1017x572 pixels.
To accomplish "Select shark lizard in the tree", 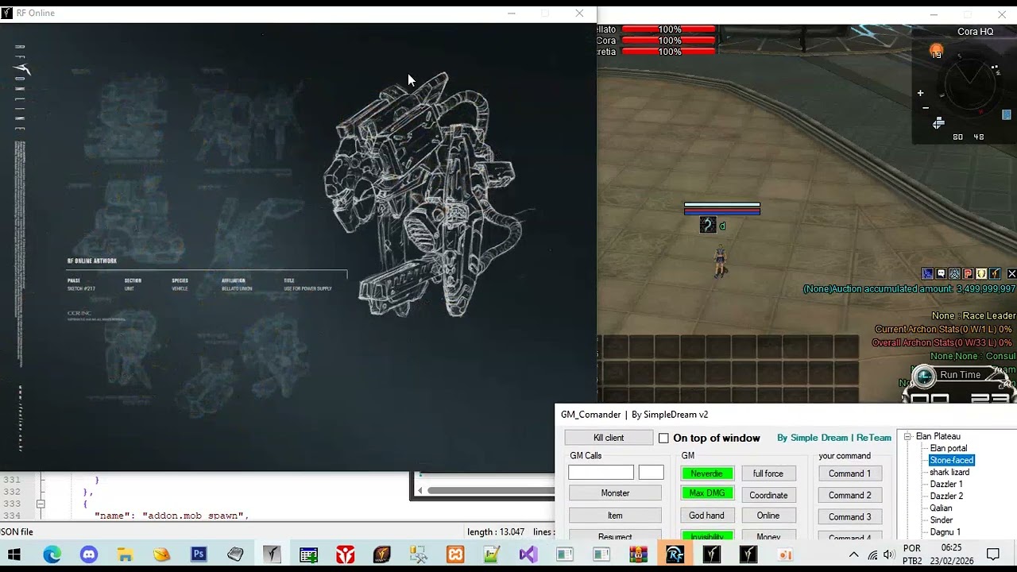I will pos(949,472).
